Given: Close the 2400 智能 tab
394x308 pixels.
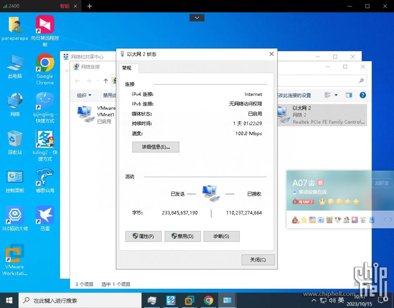Looking at the screenshot, I should click(76, 6).
